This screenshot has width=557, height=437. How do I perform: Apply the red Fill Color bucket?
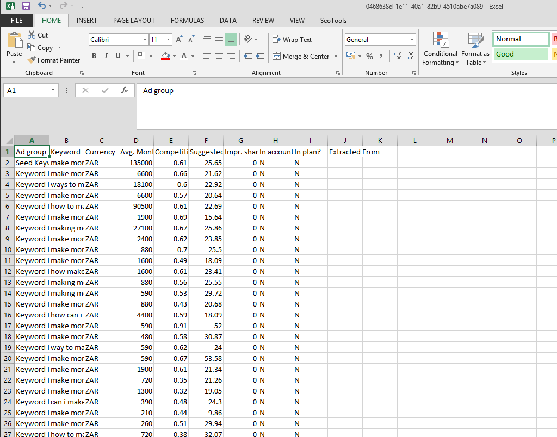[x=165, y=56]
